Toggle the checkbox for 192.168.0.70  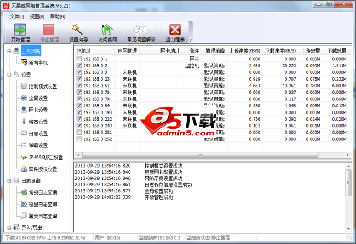79,92
